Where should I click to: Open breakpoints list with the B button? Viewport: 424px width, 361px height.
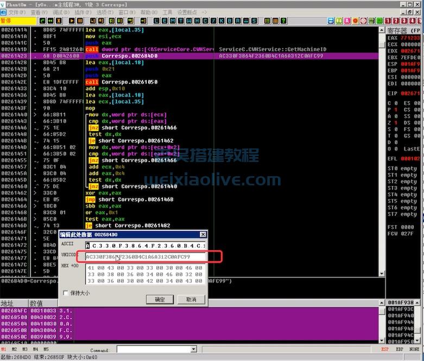click(x=231, y=21)
